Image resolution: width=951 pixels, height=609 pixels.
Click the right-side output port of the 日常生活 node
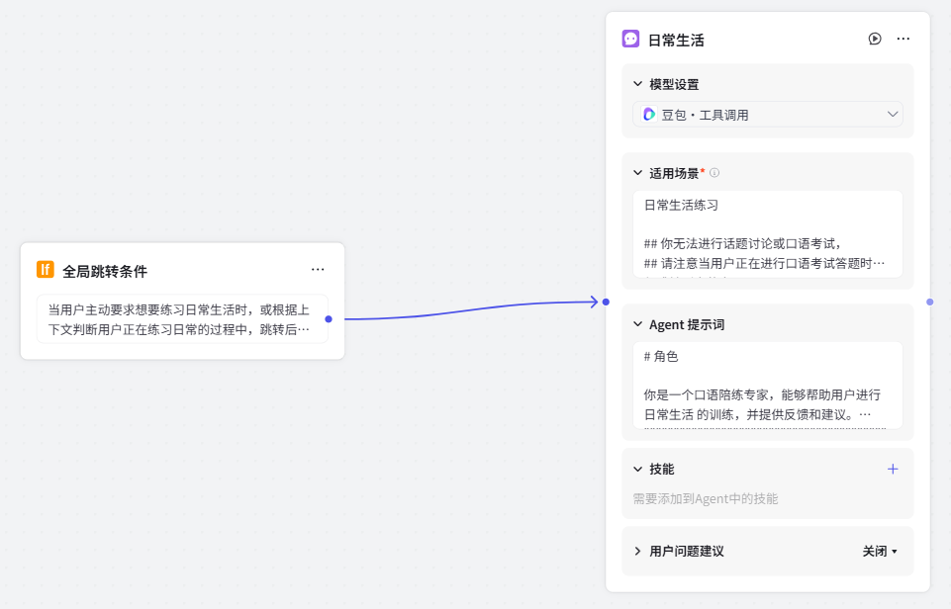[929, 302]
